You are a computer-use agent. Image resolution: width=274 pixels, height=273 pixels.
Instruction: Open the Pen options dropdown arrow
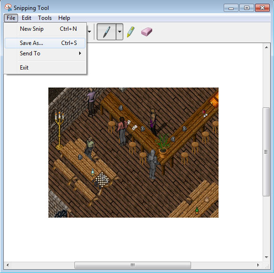coord(119,32)
